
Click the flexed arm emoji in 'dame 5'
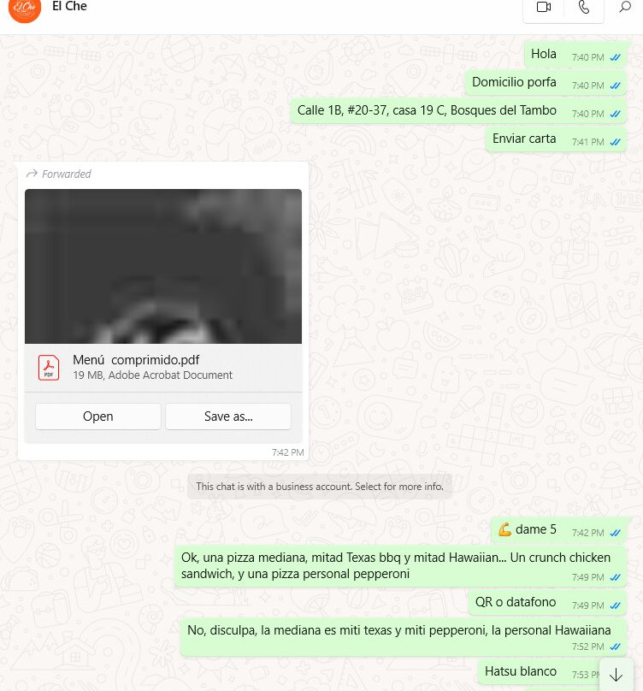tap(504, 529)
